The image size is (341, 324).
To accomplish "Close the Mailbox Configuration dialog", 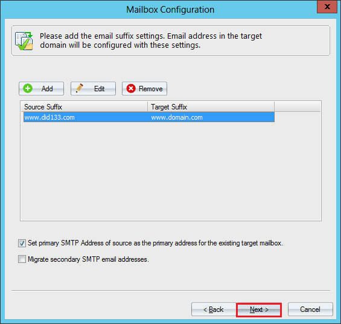I will tap(327, 7).
